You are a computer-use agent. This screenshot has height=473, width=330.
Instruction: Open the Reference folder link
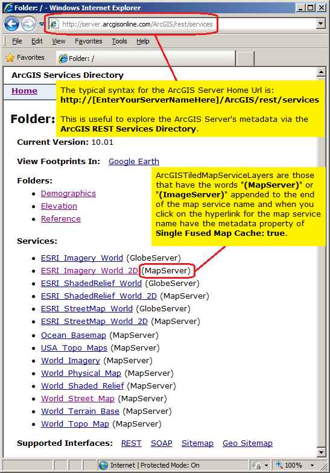point(61,218)
